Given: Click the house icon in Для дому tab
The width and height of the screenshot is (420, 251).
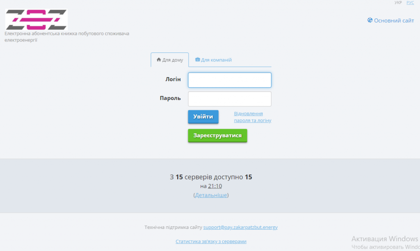Looking at the screenshot, I should (x=159, y=60).
